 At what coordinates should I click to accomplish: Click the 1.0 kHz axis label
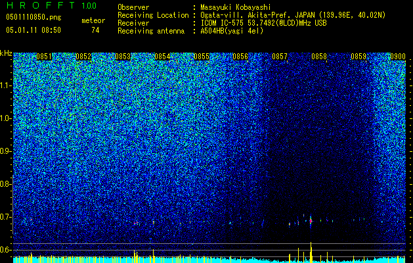[6, 118]
